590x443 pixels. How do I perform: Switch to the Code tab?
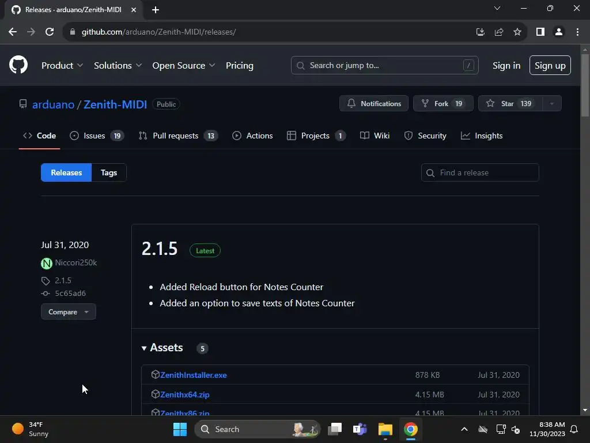(40, 136)
